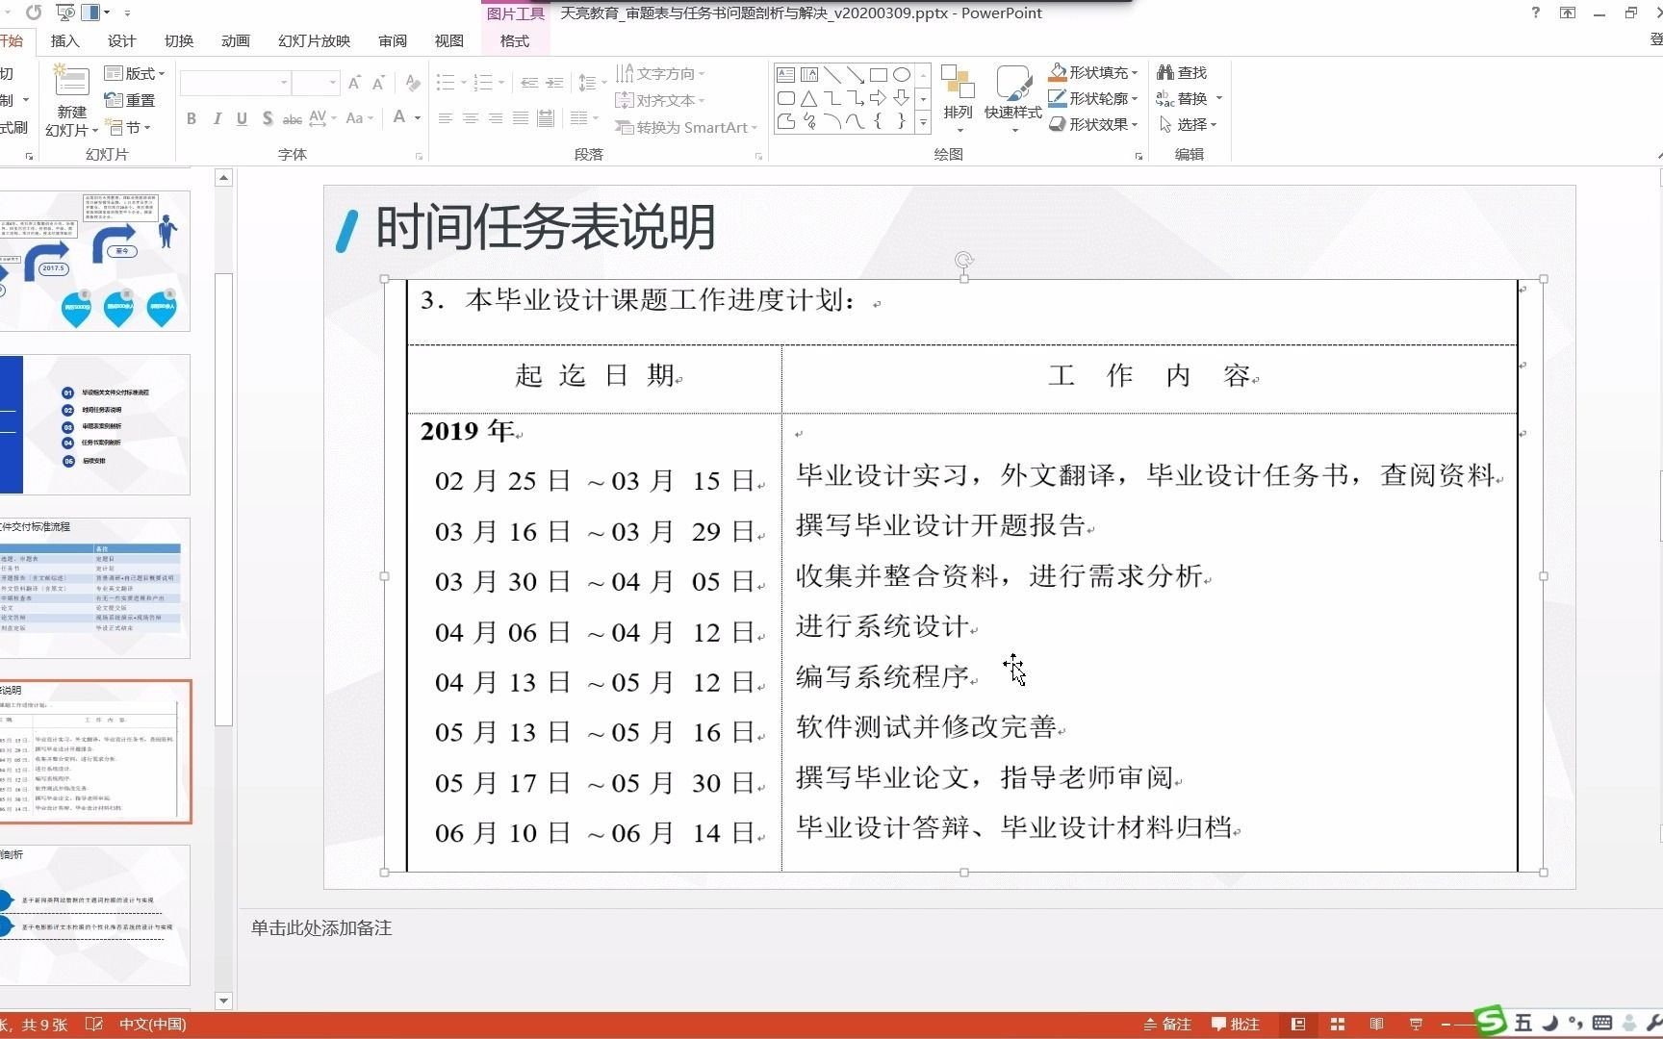
Task: Click the Find icon (查找)
Action: (x=1181, y=71)
